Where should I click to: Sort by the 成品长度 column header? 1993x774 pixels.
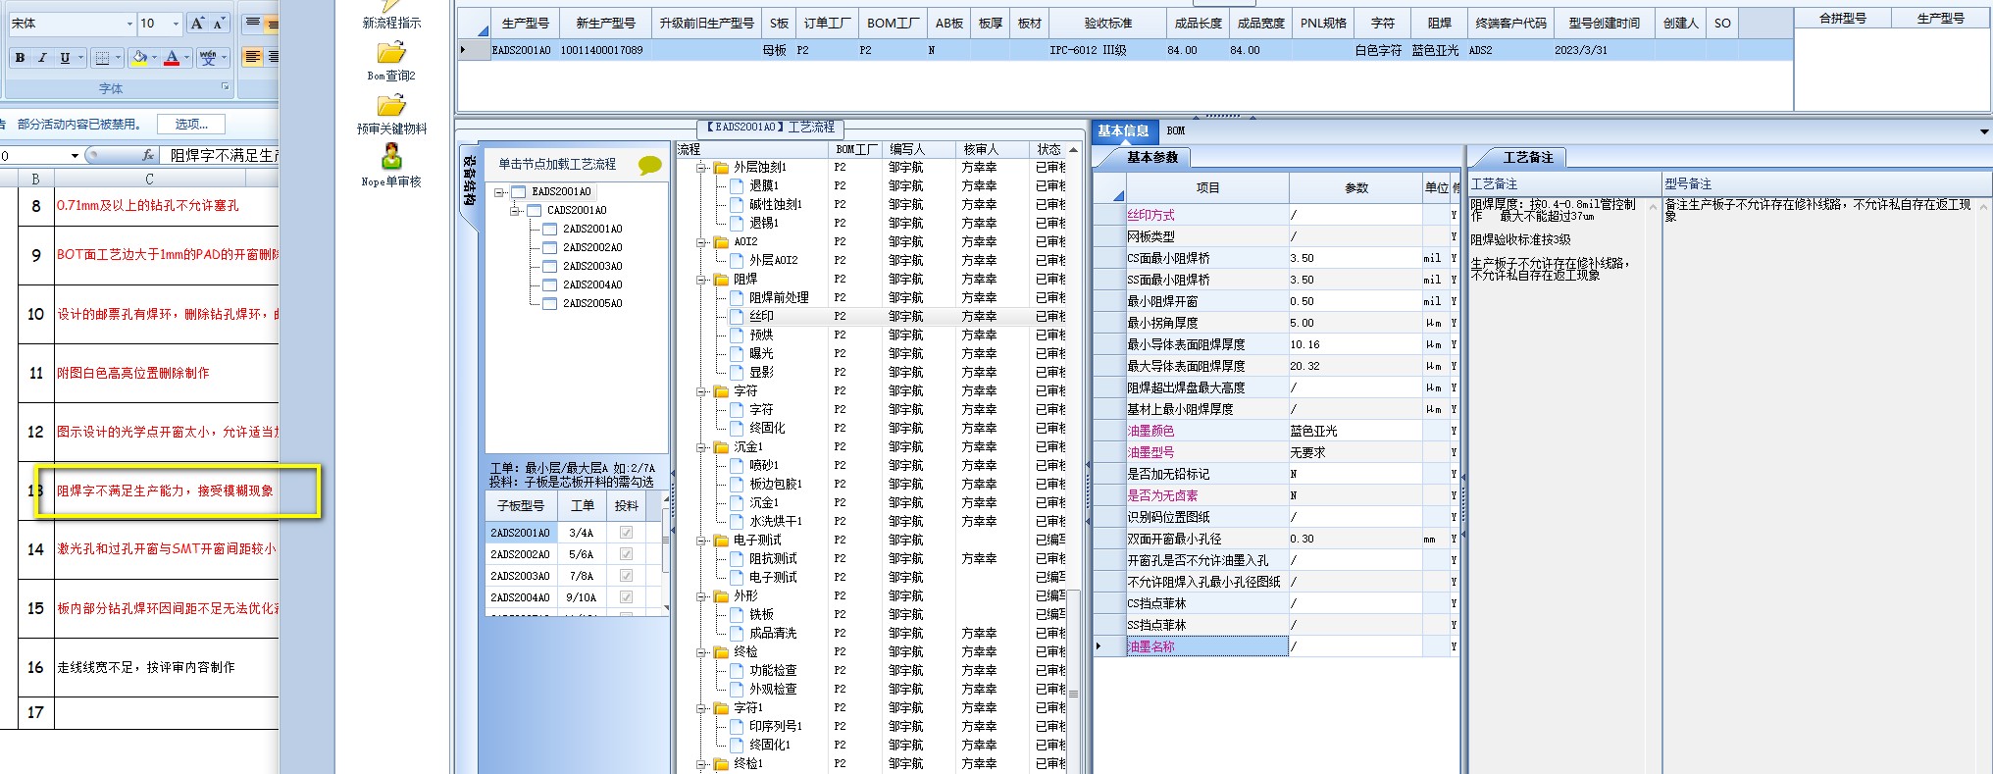[x=1198, y=23]
